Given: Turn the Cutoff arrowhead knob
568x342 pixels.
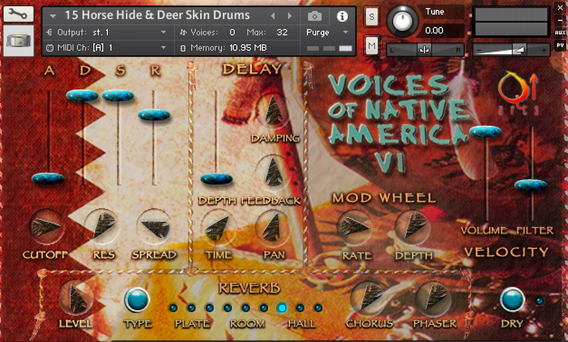Looking at the screenshot, I should pyautogui.click(x=47, y=227).
